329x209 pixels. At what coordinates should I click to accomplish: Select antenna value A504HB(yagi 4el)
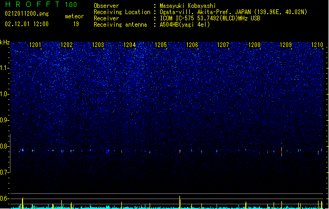pyautogui.click(x=185, y=25)
